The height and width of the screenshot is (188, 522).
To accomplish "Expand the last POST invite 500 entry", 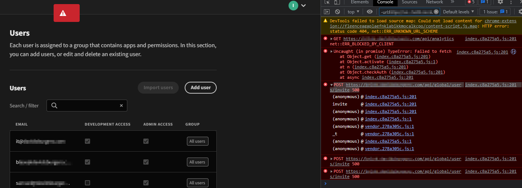I will tap(332, 171).
